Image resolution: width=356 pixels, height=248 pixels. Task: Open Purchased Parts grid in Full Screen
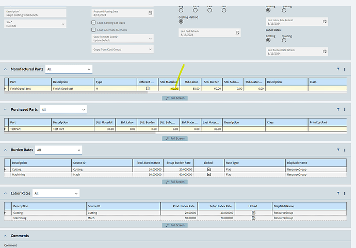[175, 138]
